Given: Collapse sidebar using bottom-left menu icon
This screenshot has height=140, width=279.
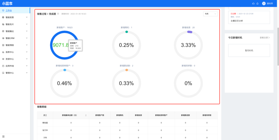Looking at the screenshot, I should (3, 136).
